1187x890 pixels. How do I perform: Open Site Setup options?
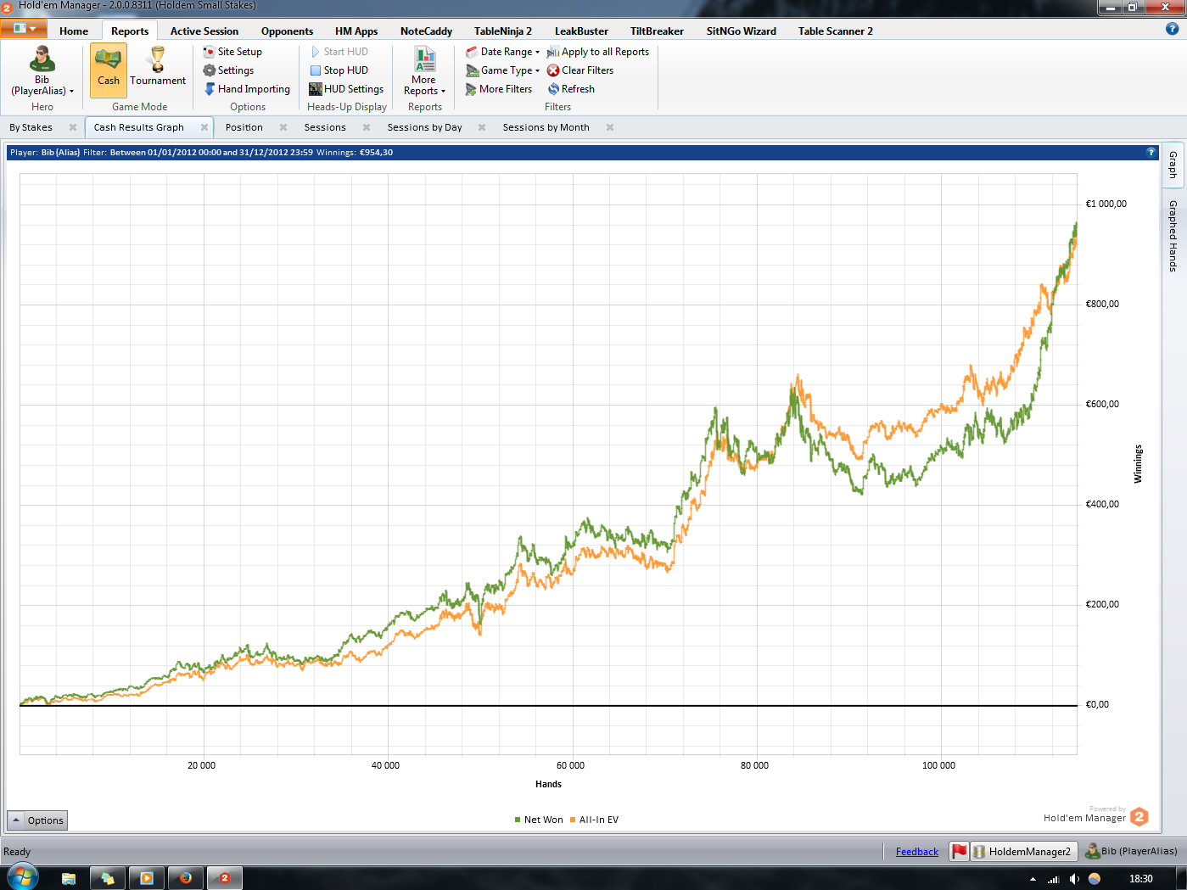232,52
